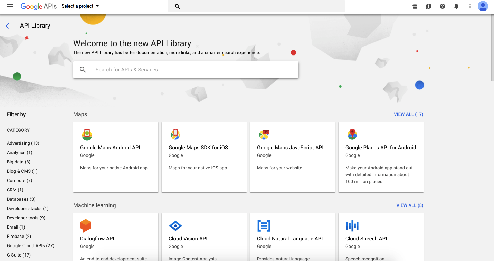Filter by Advertising (13) category

[23, 143]
